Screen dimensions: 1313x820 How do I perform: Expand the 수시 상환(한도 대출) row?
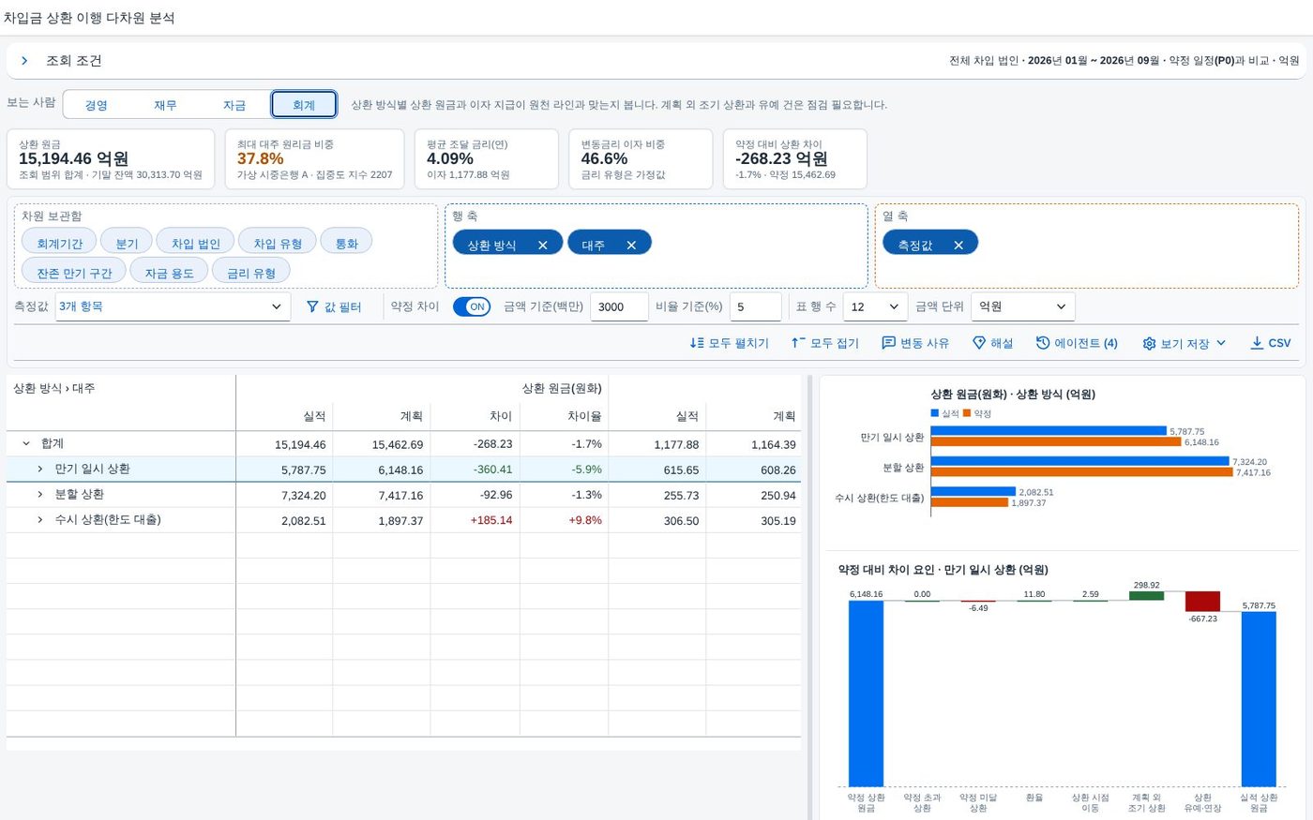[x=40, y=519]
